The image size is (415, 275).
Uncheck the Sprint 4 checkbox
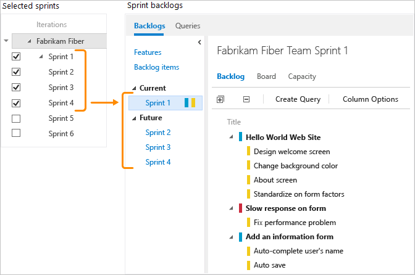point(16,103)
